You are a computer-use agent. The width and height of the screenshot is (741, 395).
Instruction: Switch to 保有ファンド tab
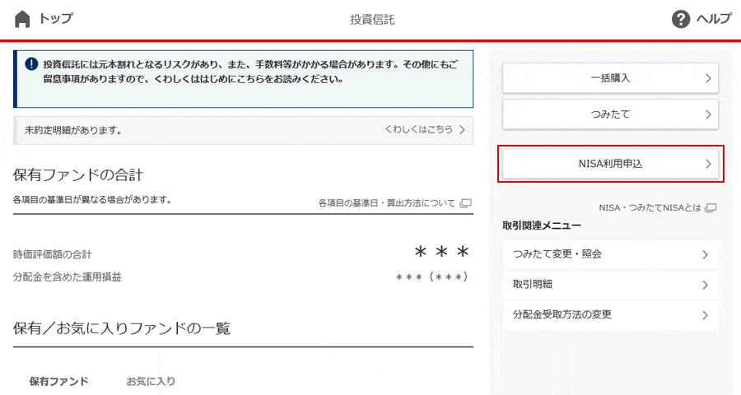point(59,381)
